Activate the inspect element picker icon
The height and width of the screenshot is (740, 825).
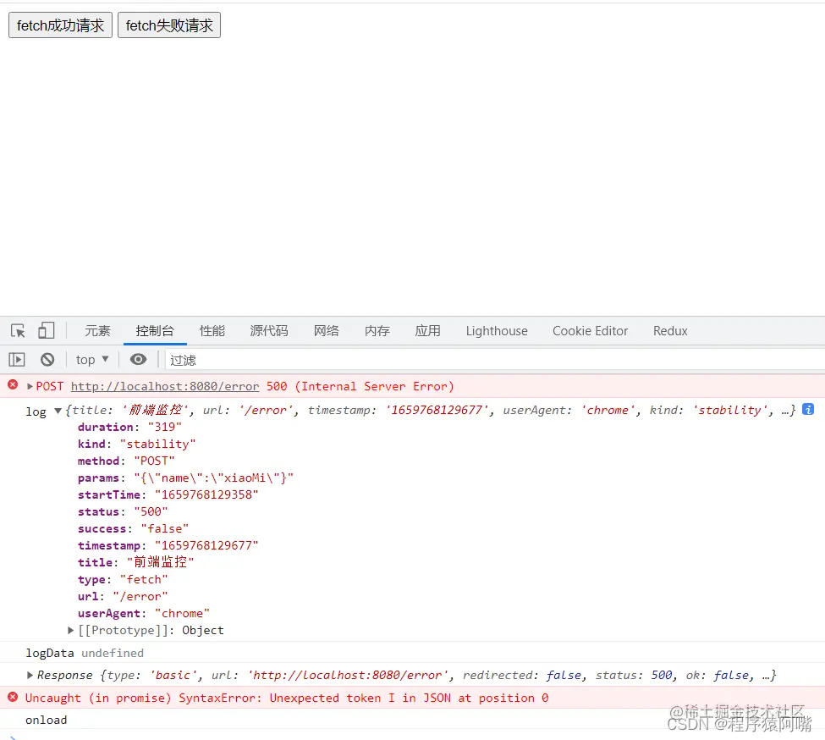(18, 330)
